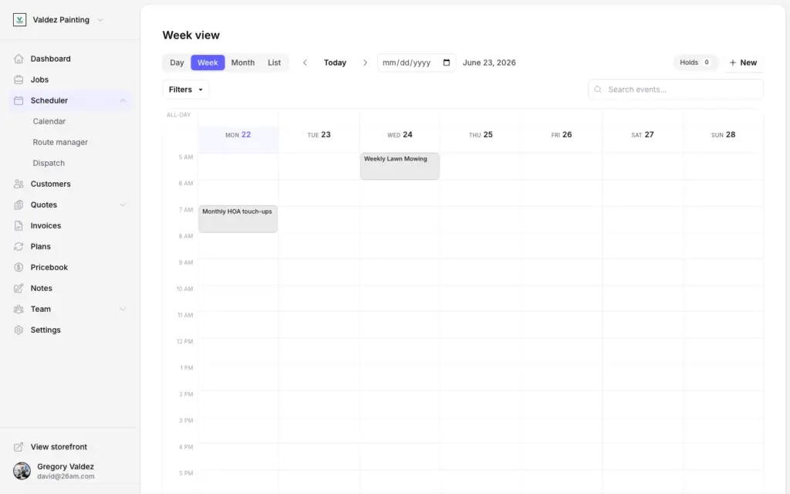Screen dimensions: 790x494
Task: Switch to Day view tab
Action: 177,63
